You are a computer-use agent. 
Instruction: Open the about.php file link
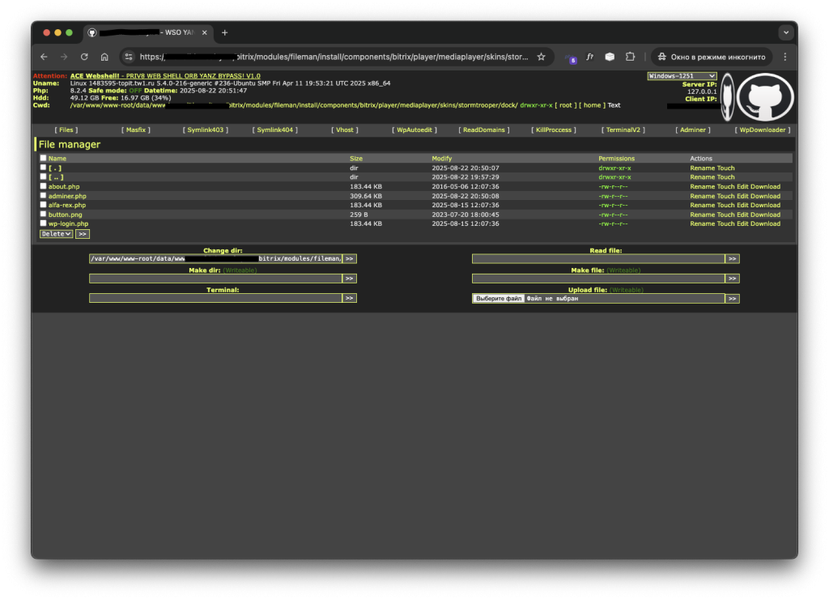[64, 186]
